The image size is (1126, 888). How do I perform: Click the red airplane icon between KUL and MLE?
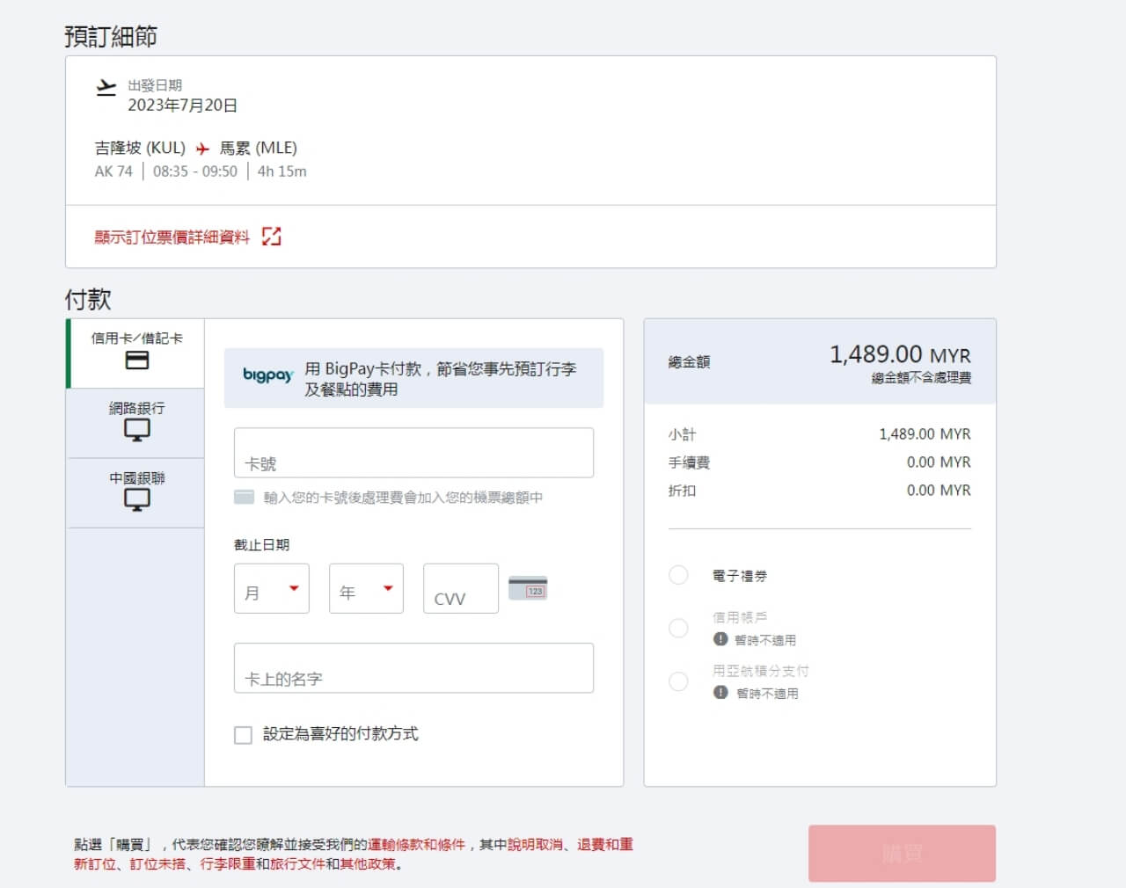point(202,148)
